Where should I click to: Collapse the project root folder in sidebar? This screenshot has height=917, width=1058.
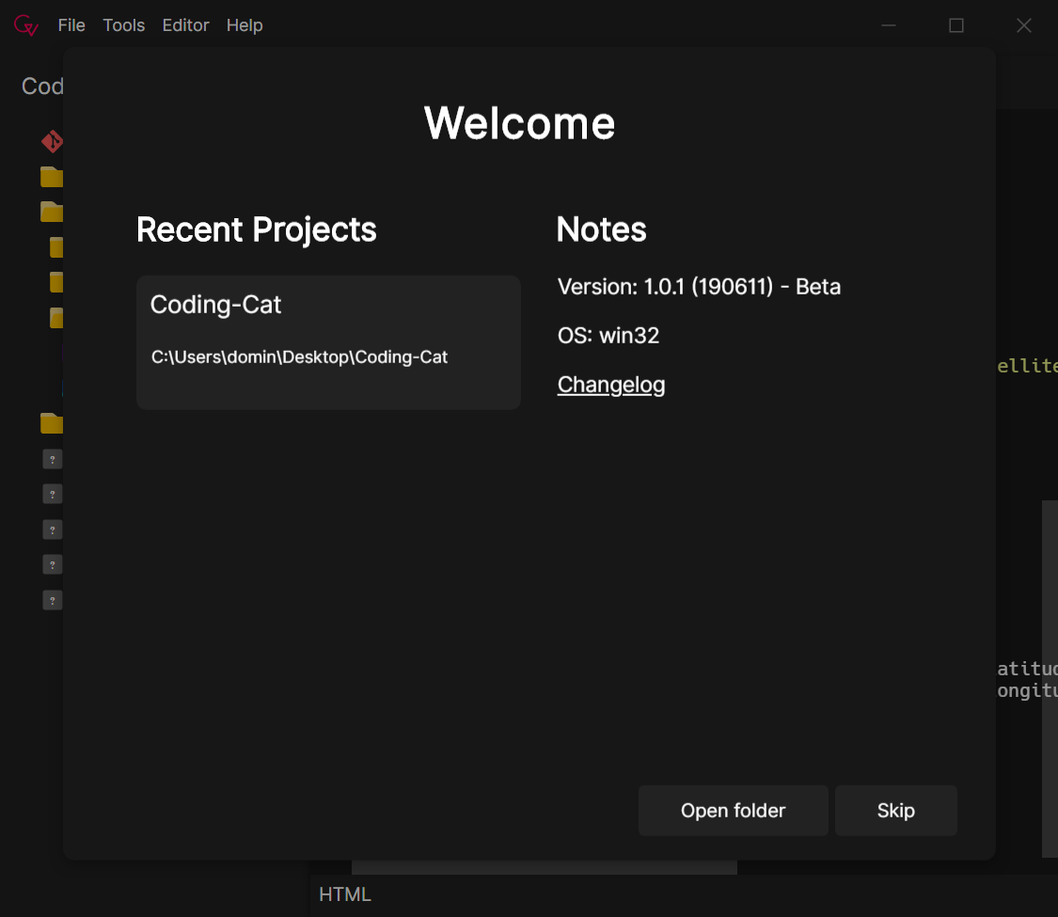53,177
